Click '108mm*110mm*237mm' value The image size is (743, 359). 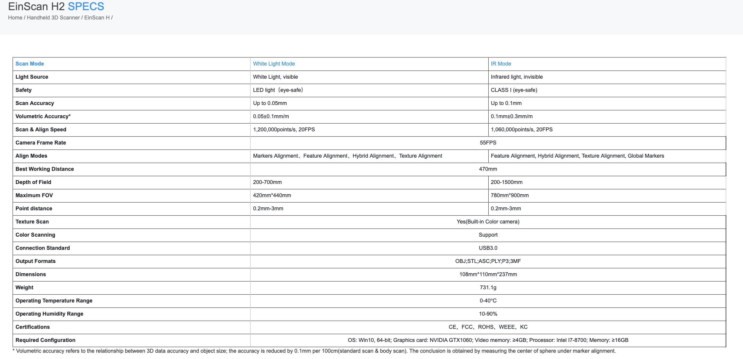point(488,274)
